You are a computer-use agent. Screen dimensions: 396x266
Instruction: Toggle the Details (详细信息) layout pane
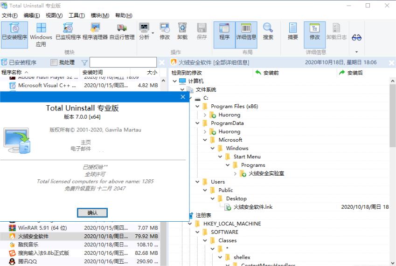point(246,35)
